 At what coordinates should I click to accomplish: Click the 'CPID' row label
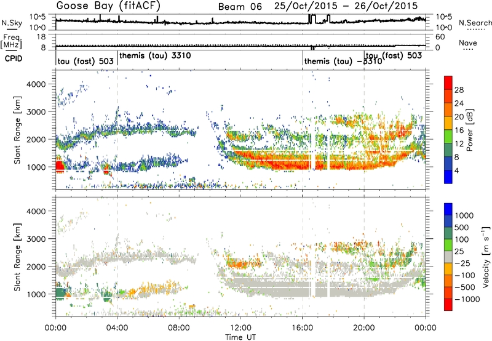tap(14, 58)
